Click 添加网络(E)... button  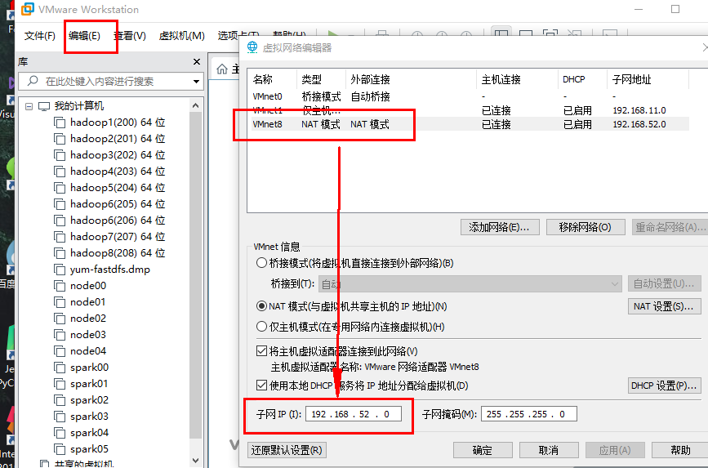coord(500,227)
